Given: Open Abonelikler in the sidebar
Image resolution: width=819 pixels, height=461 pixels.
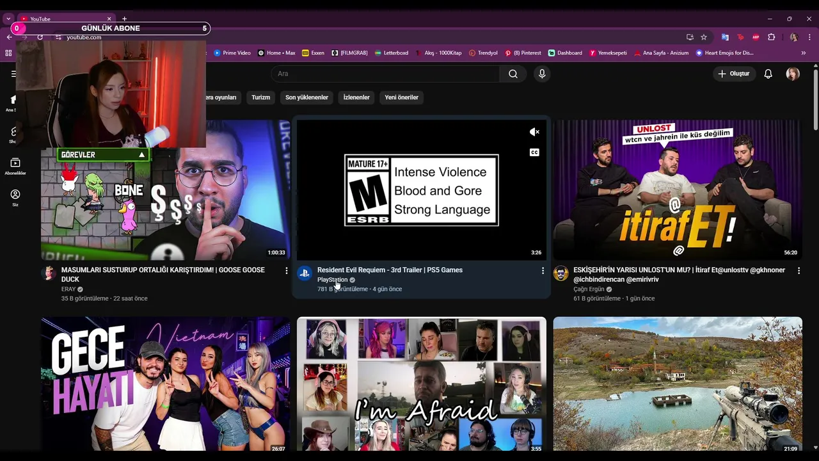Looking at the screenshot, I should coord(15,166).
